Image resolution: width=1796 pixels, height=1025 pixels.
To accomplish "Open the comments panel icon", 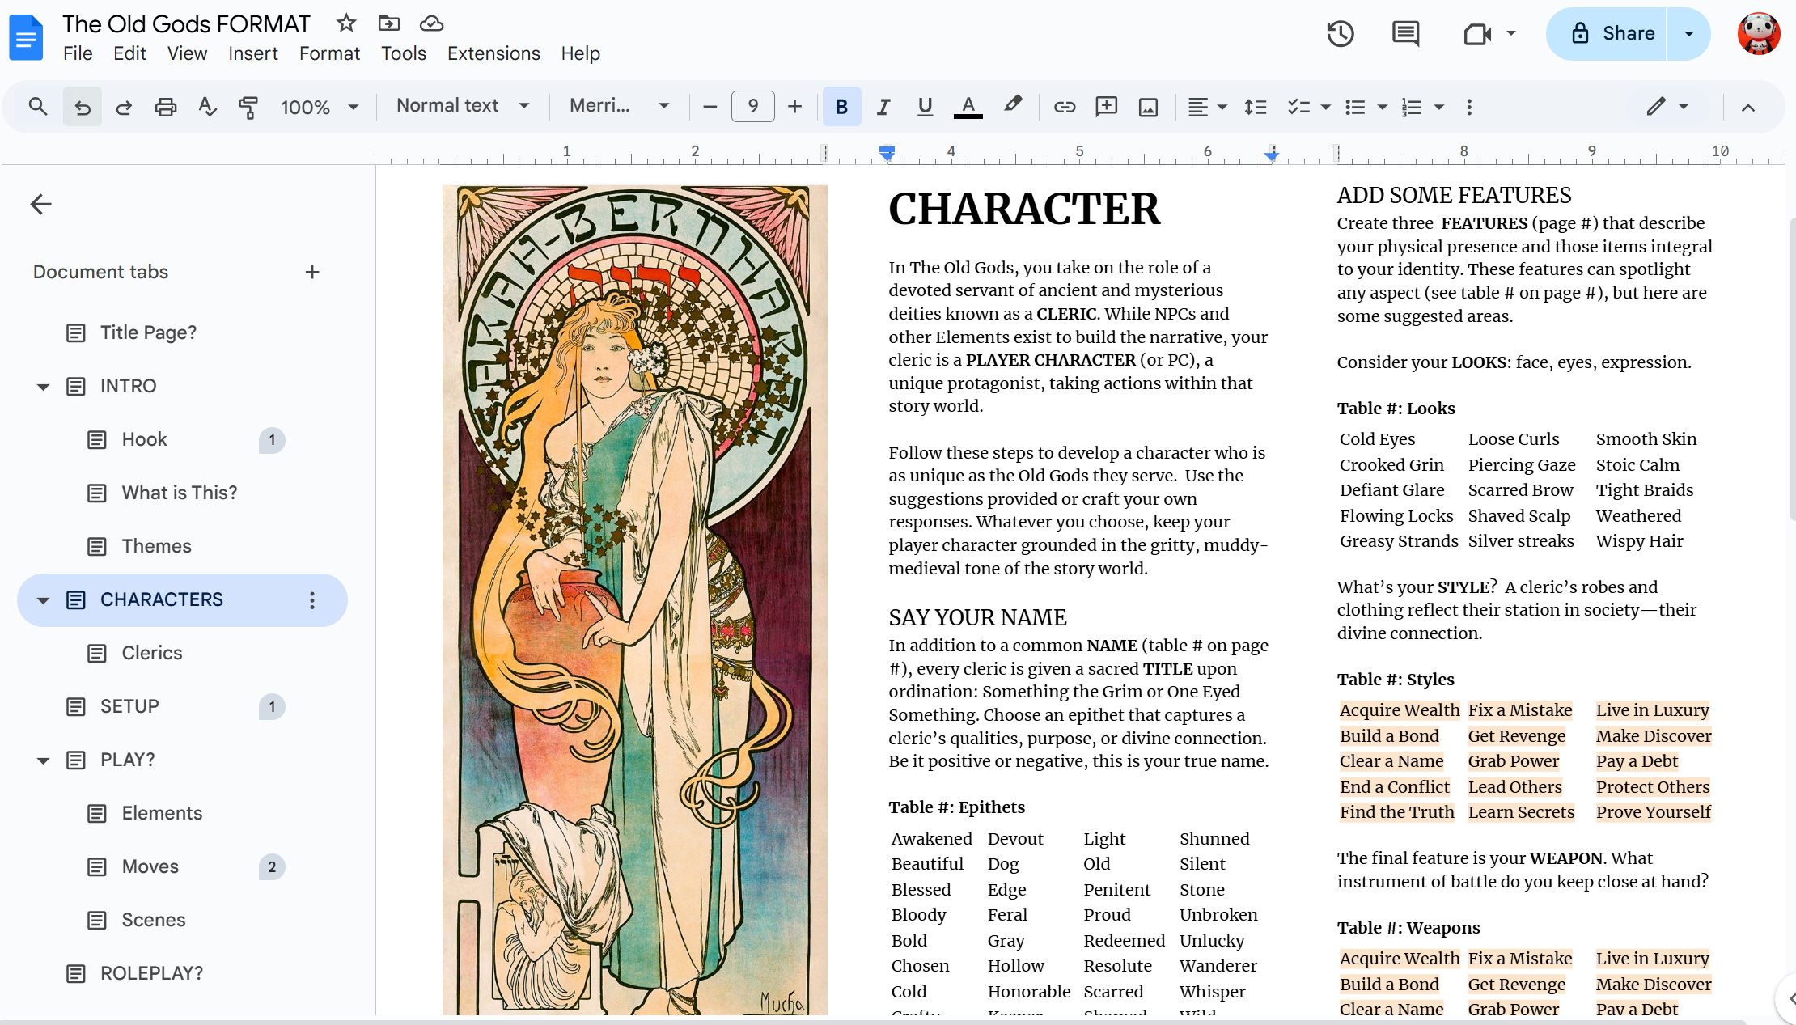I will pyautogui.click(x=1405, y=33).
